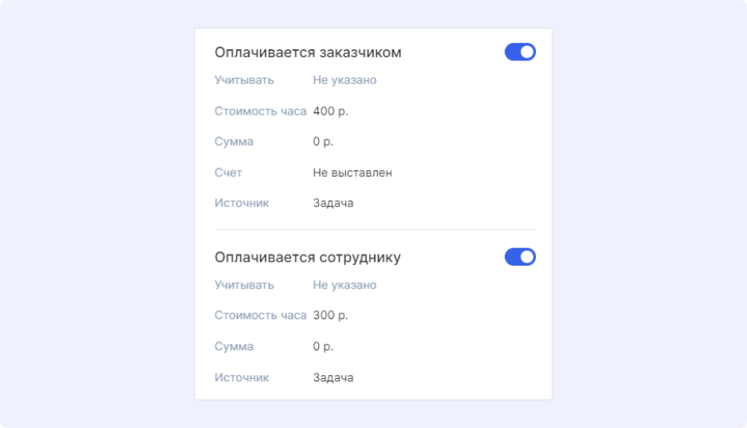
Task: Click Сумма label in employee section
Action: (x=233, y=347)
